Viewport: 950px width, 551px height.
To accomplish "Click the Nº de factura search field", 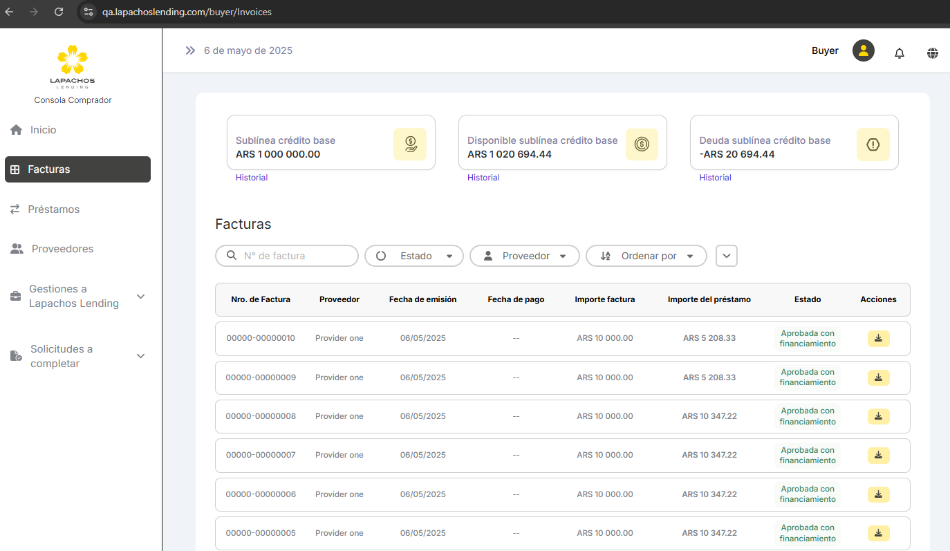I will point(294,256).
